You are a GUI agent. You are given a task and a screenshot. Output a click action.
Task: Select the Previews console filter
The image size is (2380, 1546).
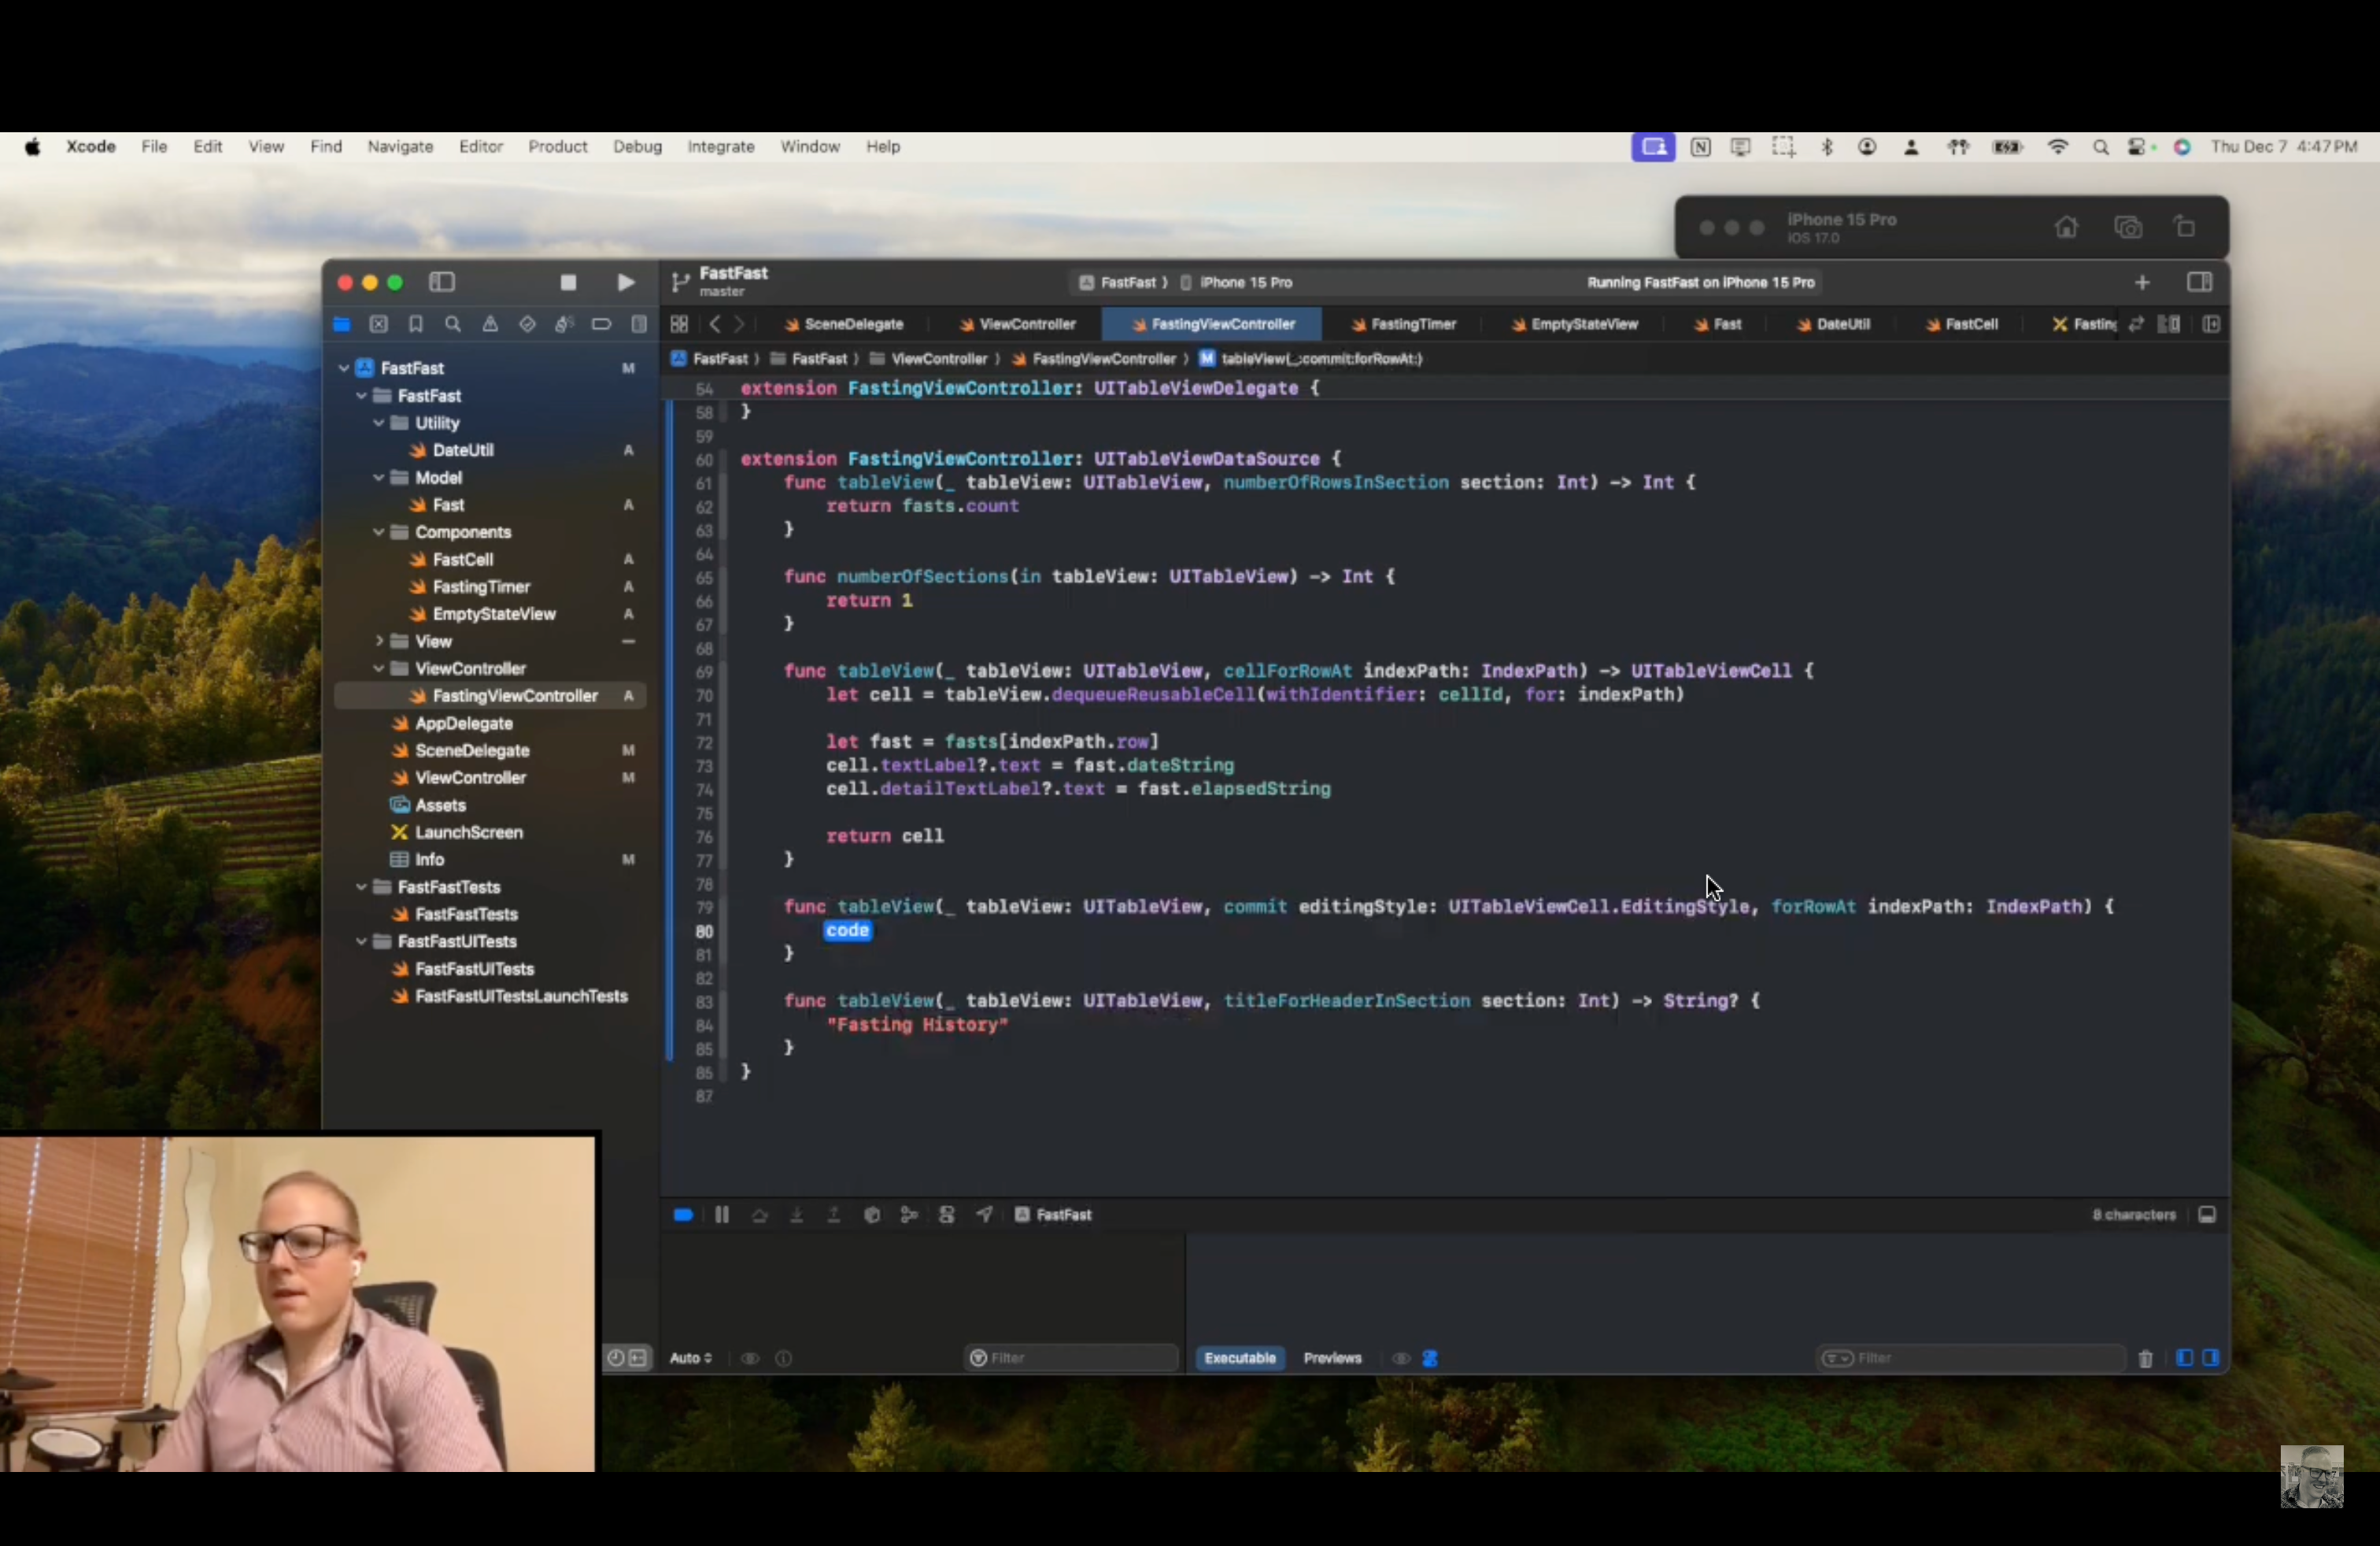[x=1332, y=1359]
